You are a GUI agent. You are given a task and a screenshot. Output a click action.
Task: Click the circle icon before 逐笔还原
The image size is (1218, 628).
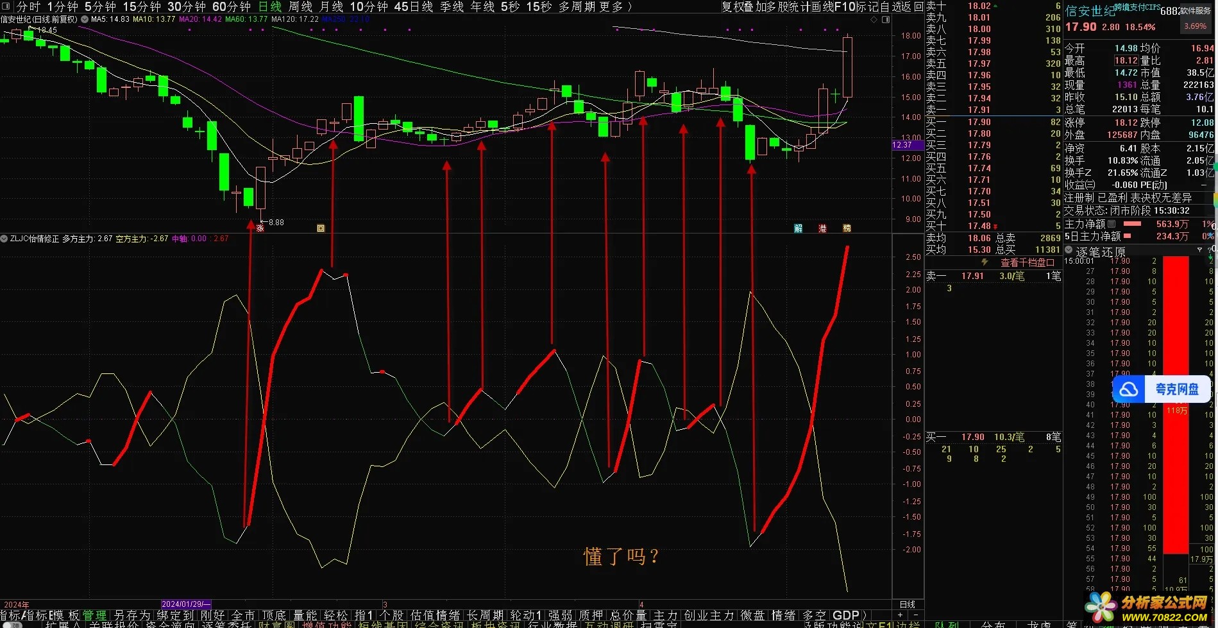1069,250
